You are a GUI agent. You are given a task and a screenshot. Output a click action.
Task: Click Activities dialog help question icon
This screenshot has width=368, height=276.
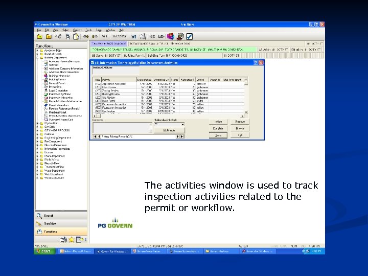(x=256, y=63)
